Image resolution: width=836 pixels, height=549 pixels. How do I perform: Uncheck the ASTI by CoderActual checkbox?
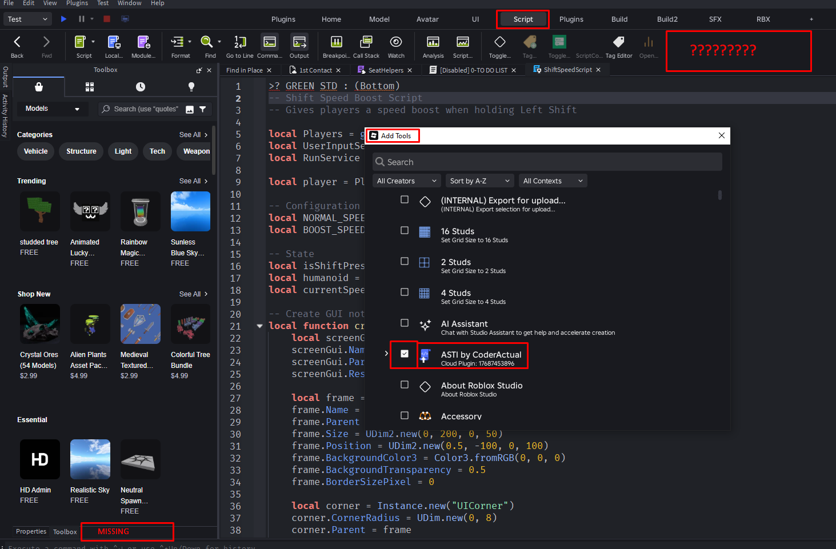point(405,354)
